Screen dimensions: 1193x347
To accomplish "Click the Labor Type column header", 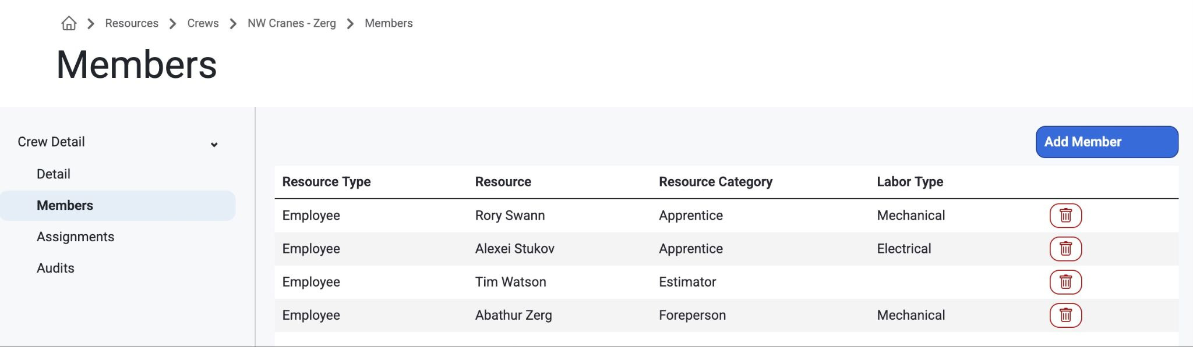I will point(910,182).
